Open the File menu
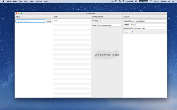177x110 pixels. tap(21, 1)
